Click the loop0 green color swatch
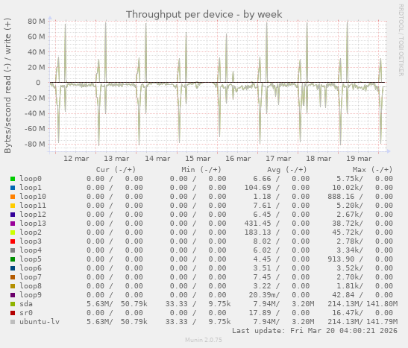 [x=13, y=179]
